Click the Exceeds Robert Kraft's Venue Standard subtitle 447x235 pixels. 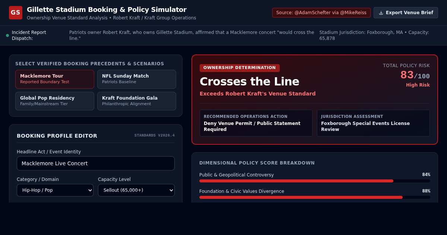point(257,94)
